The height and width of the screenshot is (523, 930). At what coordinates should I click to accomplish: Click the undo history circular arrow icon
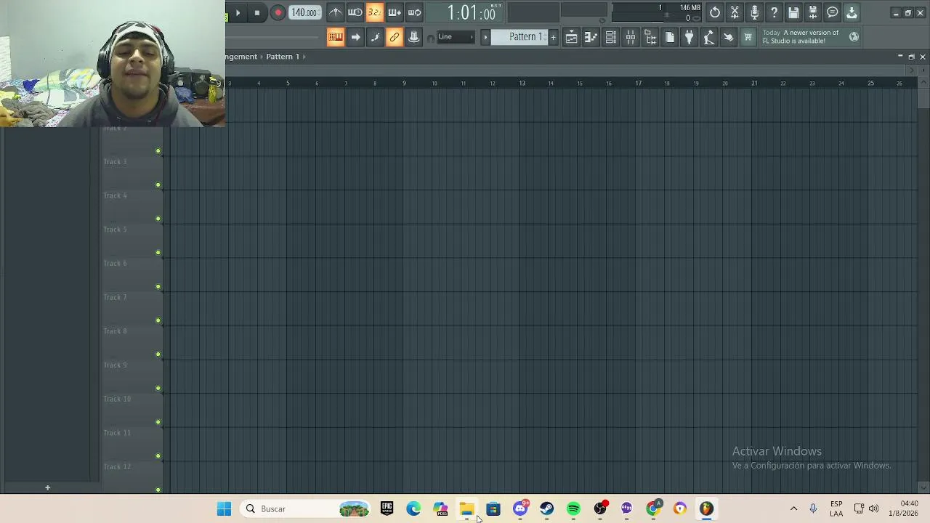pos(715,12)
